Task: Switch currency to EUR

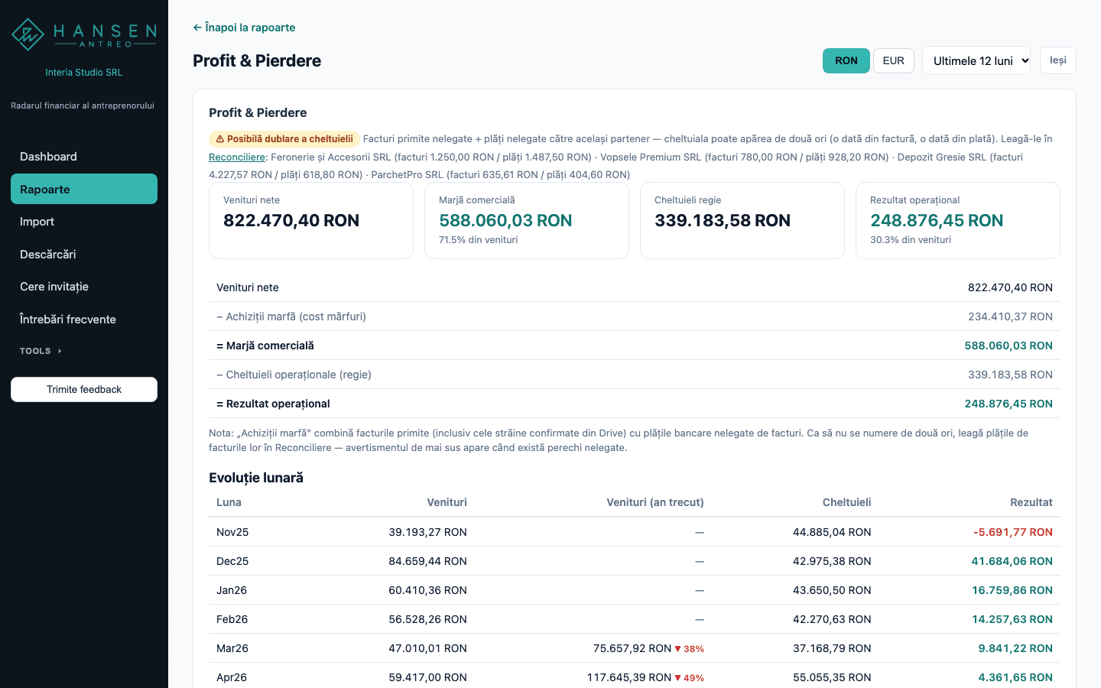Action: click(x=893, y=60)
